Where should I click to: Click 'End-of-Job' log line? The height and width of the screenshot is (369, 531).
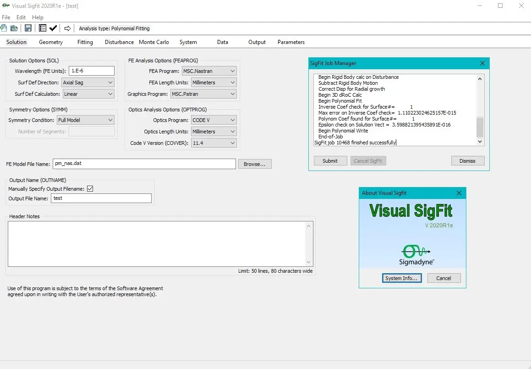[330, 137]
